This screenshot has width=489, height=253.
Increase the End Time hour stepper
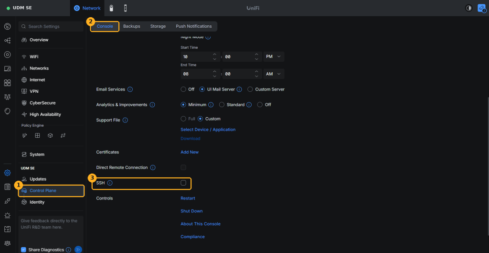[214, 72]
